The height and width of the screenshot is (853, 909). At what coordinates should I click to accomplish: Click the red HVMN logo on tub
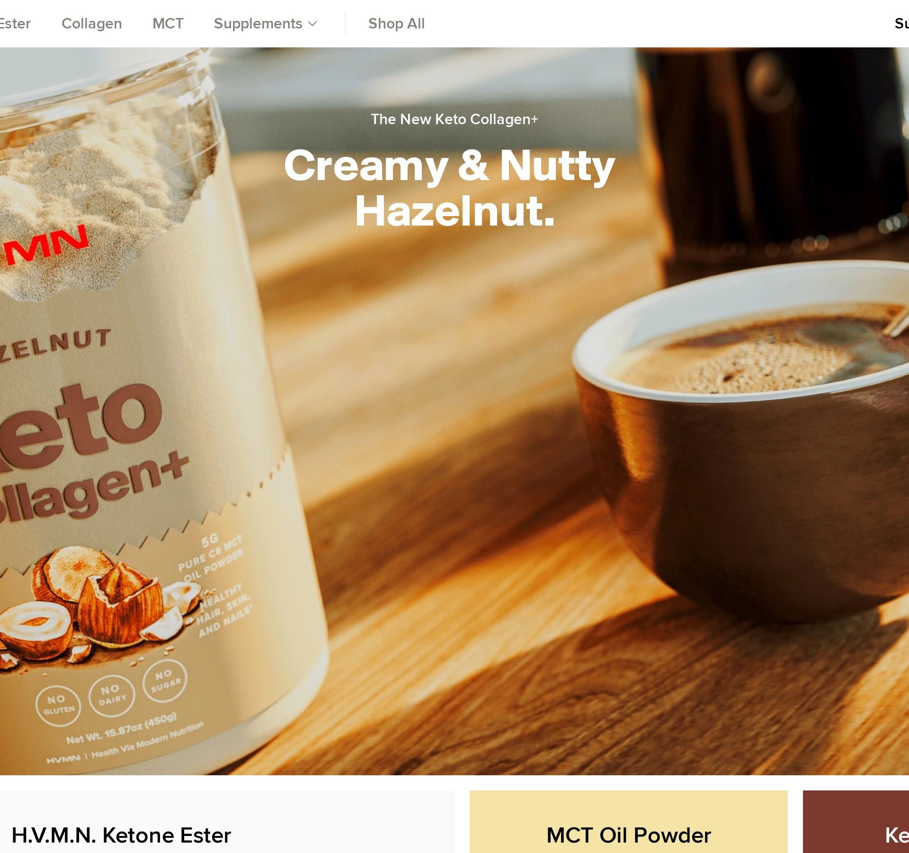(x=45, y=245)
